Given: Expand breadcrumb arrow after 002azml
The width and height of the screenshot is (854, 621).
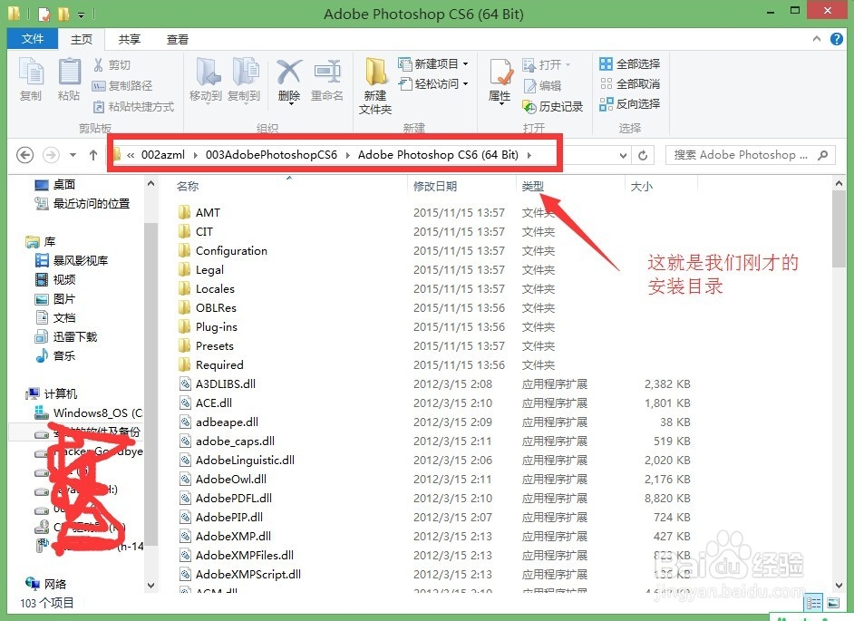Looking at the screenshot, I should 196,155.
